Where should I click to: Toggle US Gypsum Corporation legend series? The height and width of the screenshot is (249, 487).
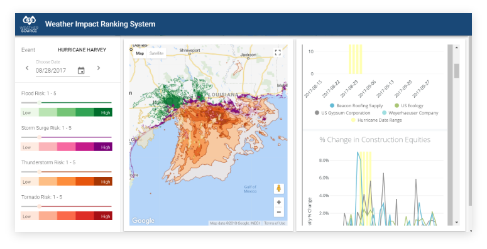click(342, 113)
